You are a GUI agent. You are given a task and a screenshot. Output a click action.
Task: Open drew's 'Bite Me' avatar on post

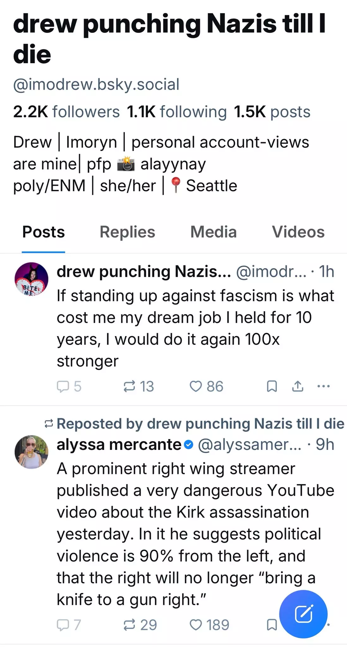point(31,279)
